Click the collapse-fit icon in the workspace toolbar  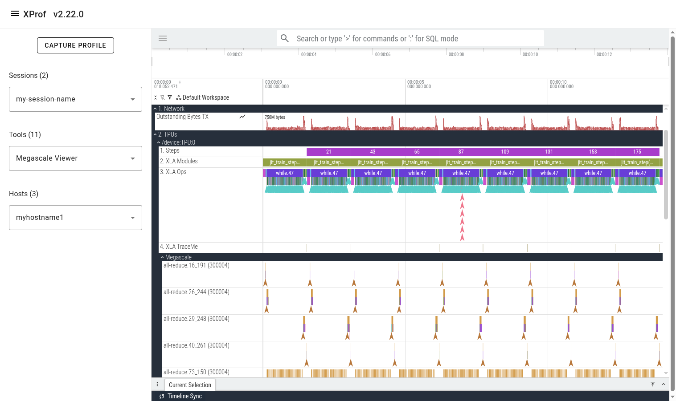click(x=156, y=97)
